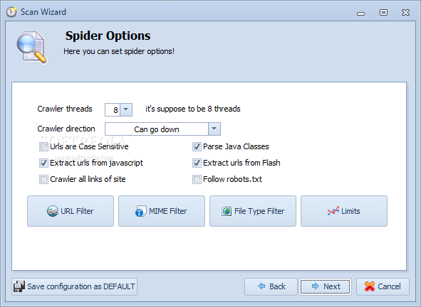Click 'Here you can set spider options!' text
This screenshot has height=307, width=421.
[119, 51]
